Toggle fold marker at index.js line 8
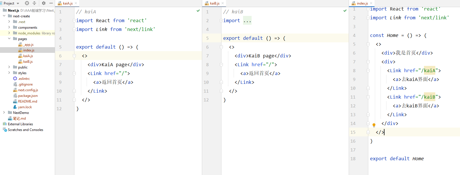460x175 pixels. coord(368,71)
